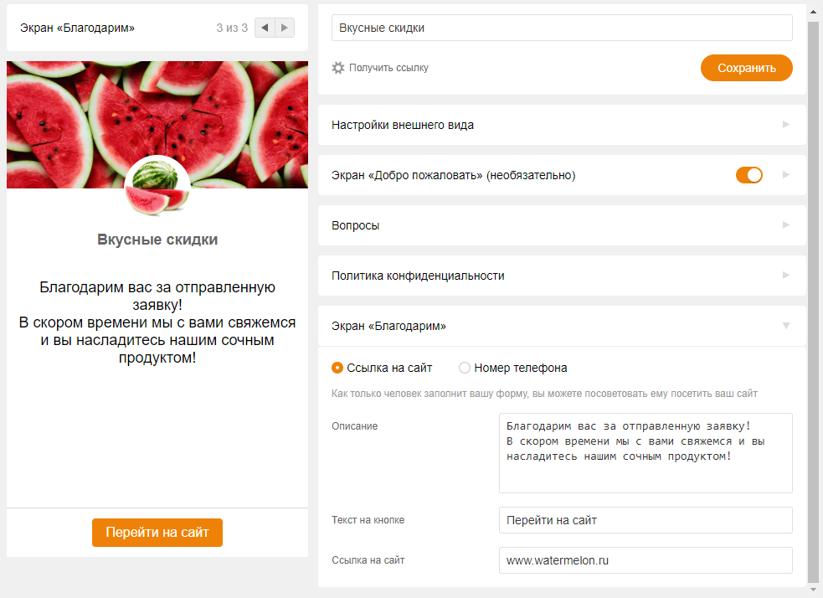Go to previous screen with left arrow
Screen dimensions: 823x598
coord(265,28)
